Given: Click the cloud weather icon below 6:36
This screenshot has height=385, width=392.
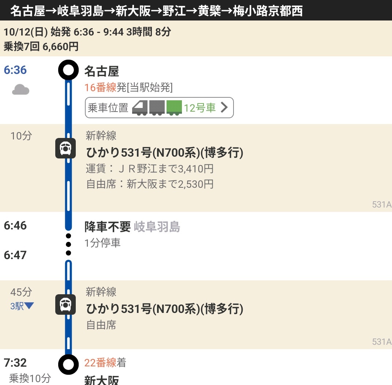Looking at the screenshot, I should (x=20, y=90).
